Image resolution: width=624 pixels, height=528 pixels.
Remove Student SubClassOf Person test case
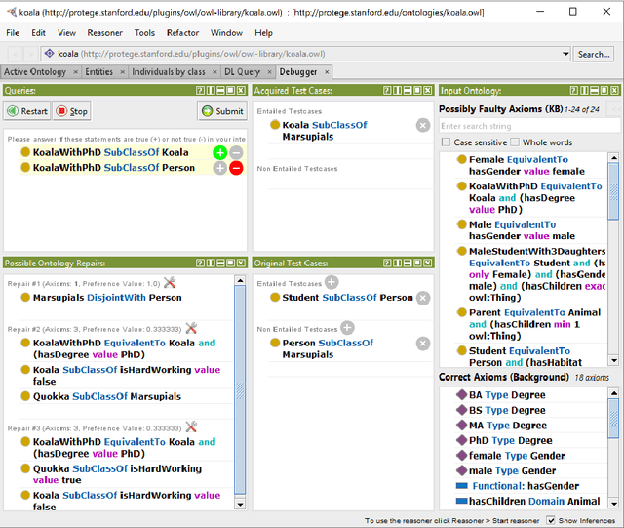click(x=422, y=298)
